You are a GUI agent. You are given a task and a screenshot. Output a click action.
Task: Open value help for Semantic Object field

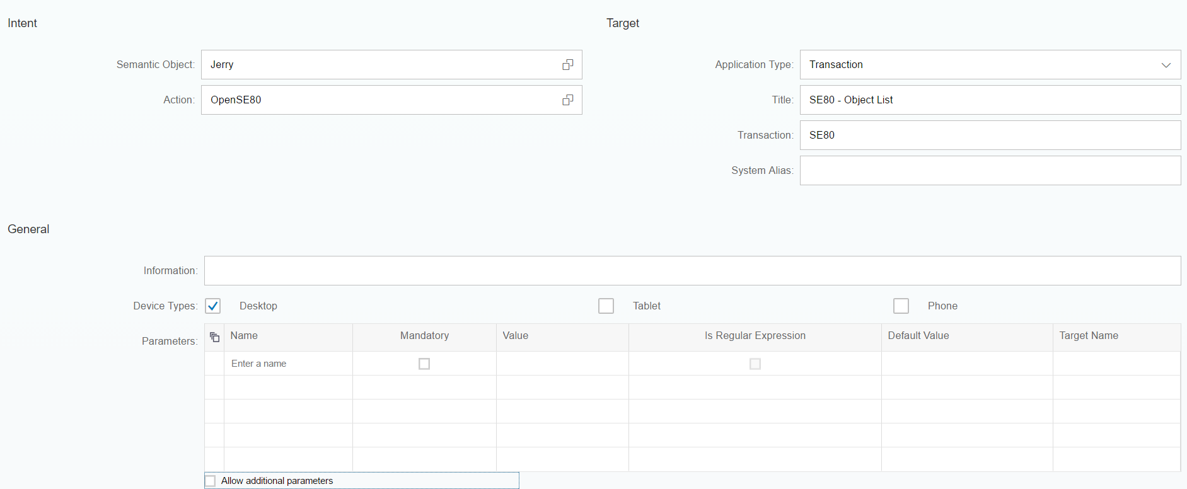point(568,65)
